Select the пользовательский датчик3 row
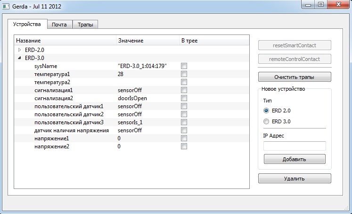This screenshot has width=352, height=214. 69,122
